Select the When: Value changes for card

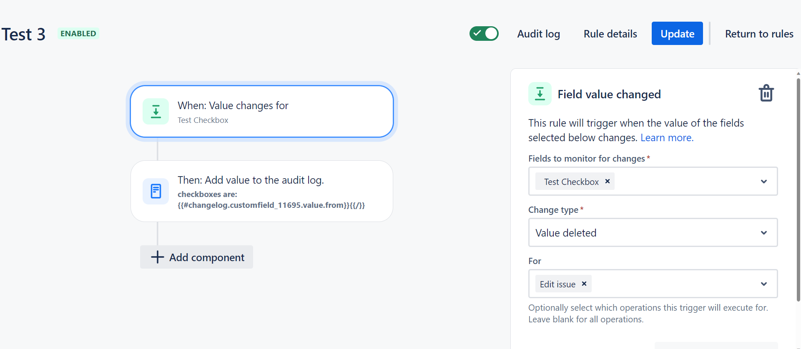pos(262,112)
